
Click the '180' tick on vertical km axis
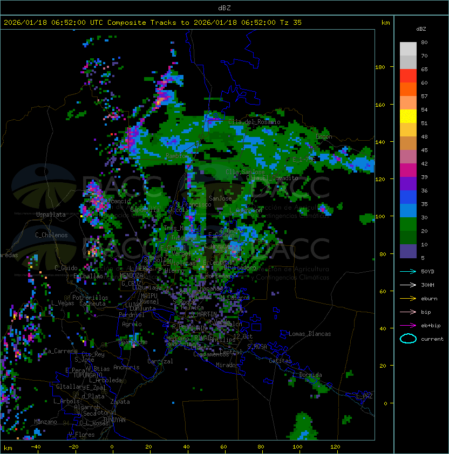(380, 67)
